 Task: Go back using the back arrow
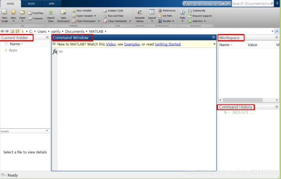pos(2,31)
